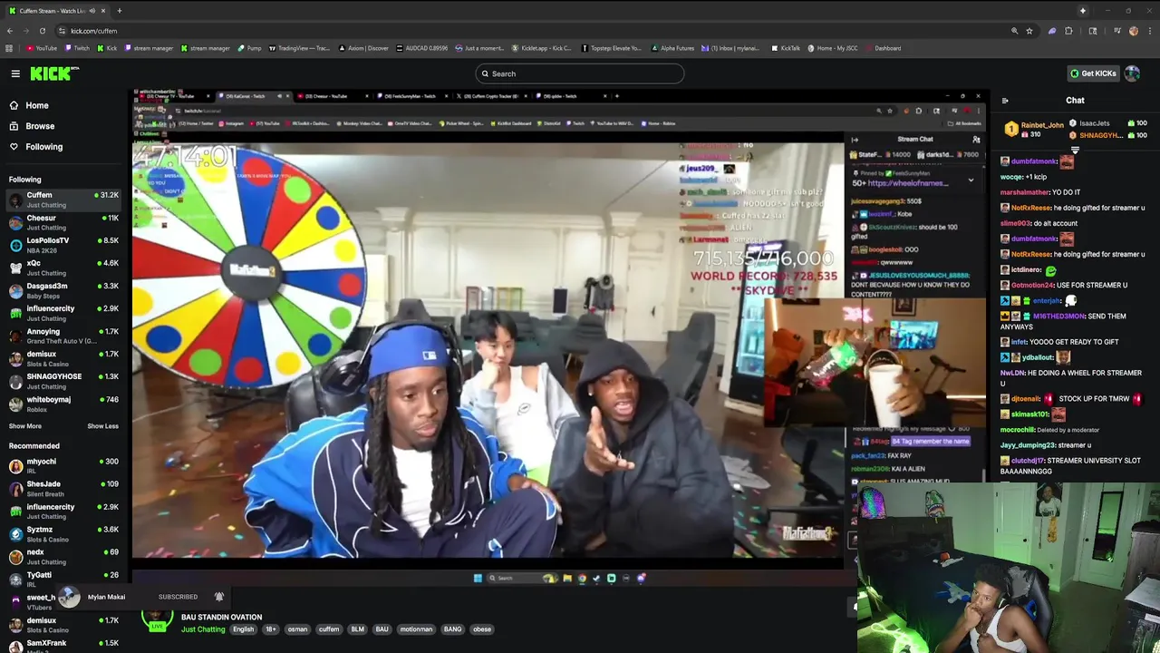This screenshot has width=1160, height=653.
Task: Open Dasgasd3m channel
Action: pyautogui.click(x=63, y=290)
